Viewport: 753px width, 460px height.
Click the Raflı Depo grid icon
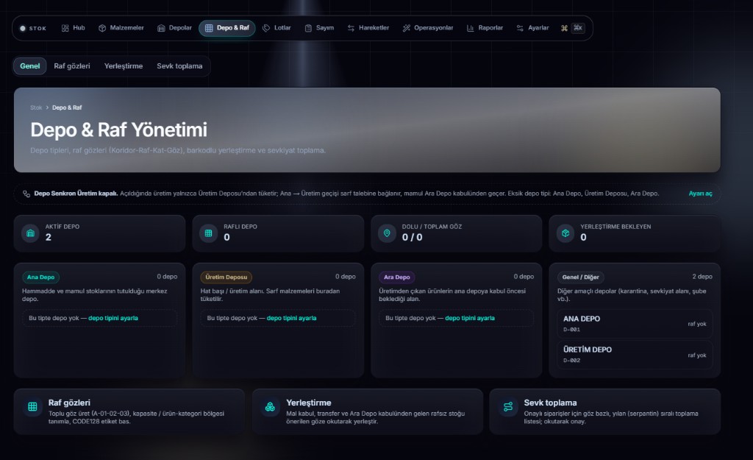coord(208,233)
